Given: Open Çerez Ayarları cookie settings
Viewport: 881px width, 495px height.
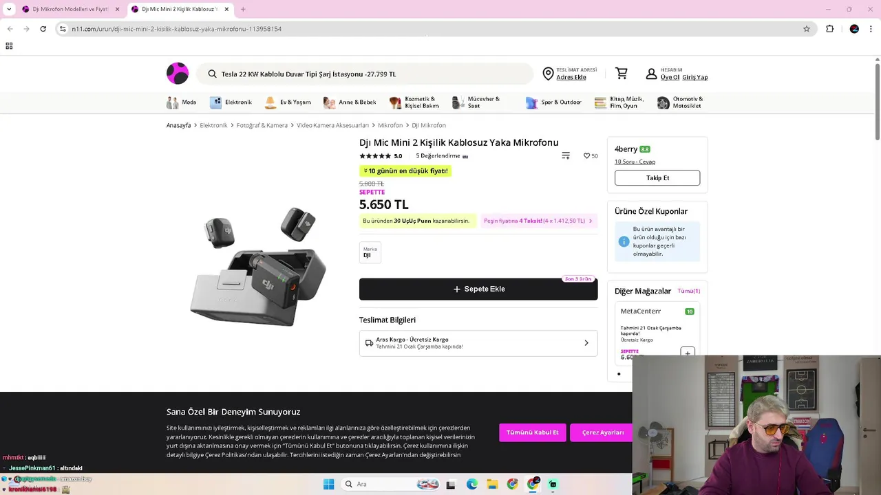Looking at the screenshot, I should point(603,432).
